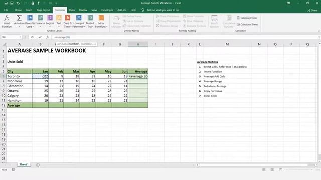Switch to the Developer tab
321x180 pixels.
[x=107, y=10]
